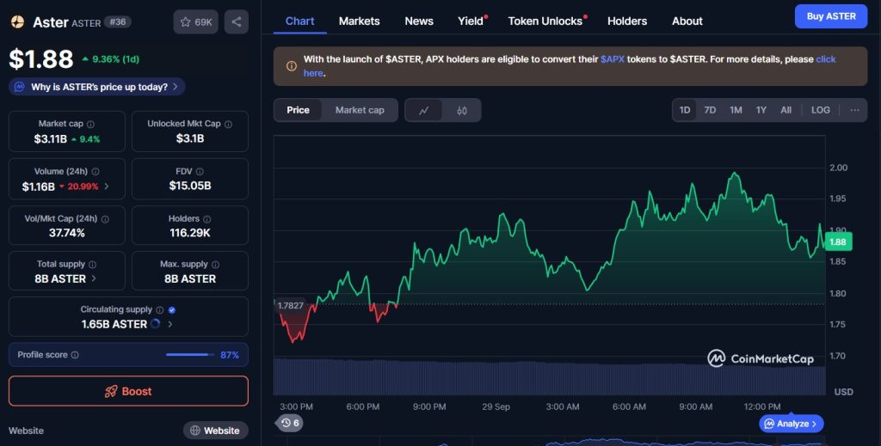The image size is (881, 446).
Task: Toggle LOG scale on the chart
Action: tap(821, 110)
